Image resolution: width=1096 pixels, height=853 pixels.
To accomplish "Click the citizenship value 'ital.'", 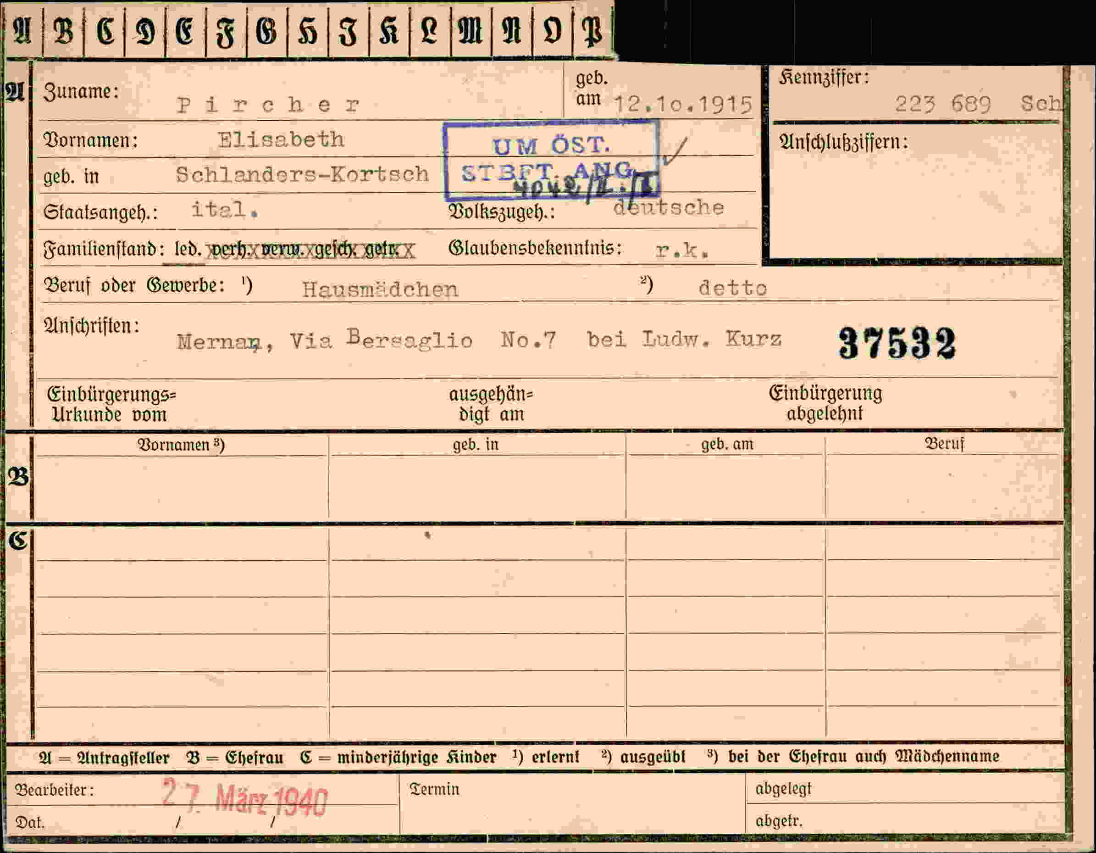I will click(x=225, y=210).
